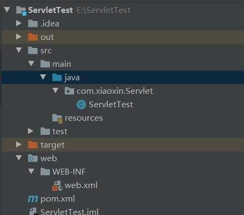The width and height of the screenshot is (244, 215).
Task: Select the web.xml file label
Action: 81,185
